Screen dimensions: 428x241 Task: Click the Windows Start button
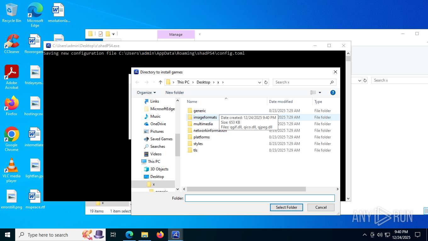point(7,235)
